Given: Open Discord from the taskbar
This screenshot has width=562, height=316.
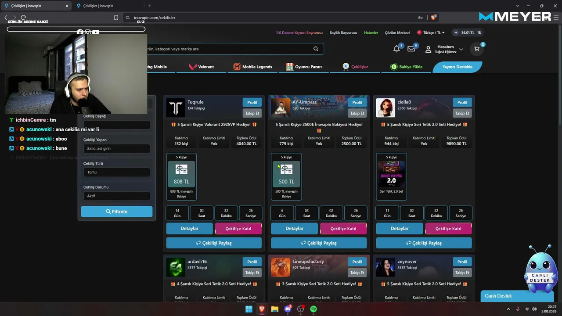Looking at the screenshot, I should coord(288,309).
